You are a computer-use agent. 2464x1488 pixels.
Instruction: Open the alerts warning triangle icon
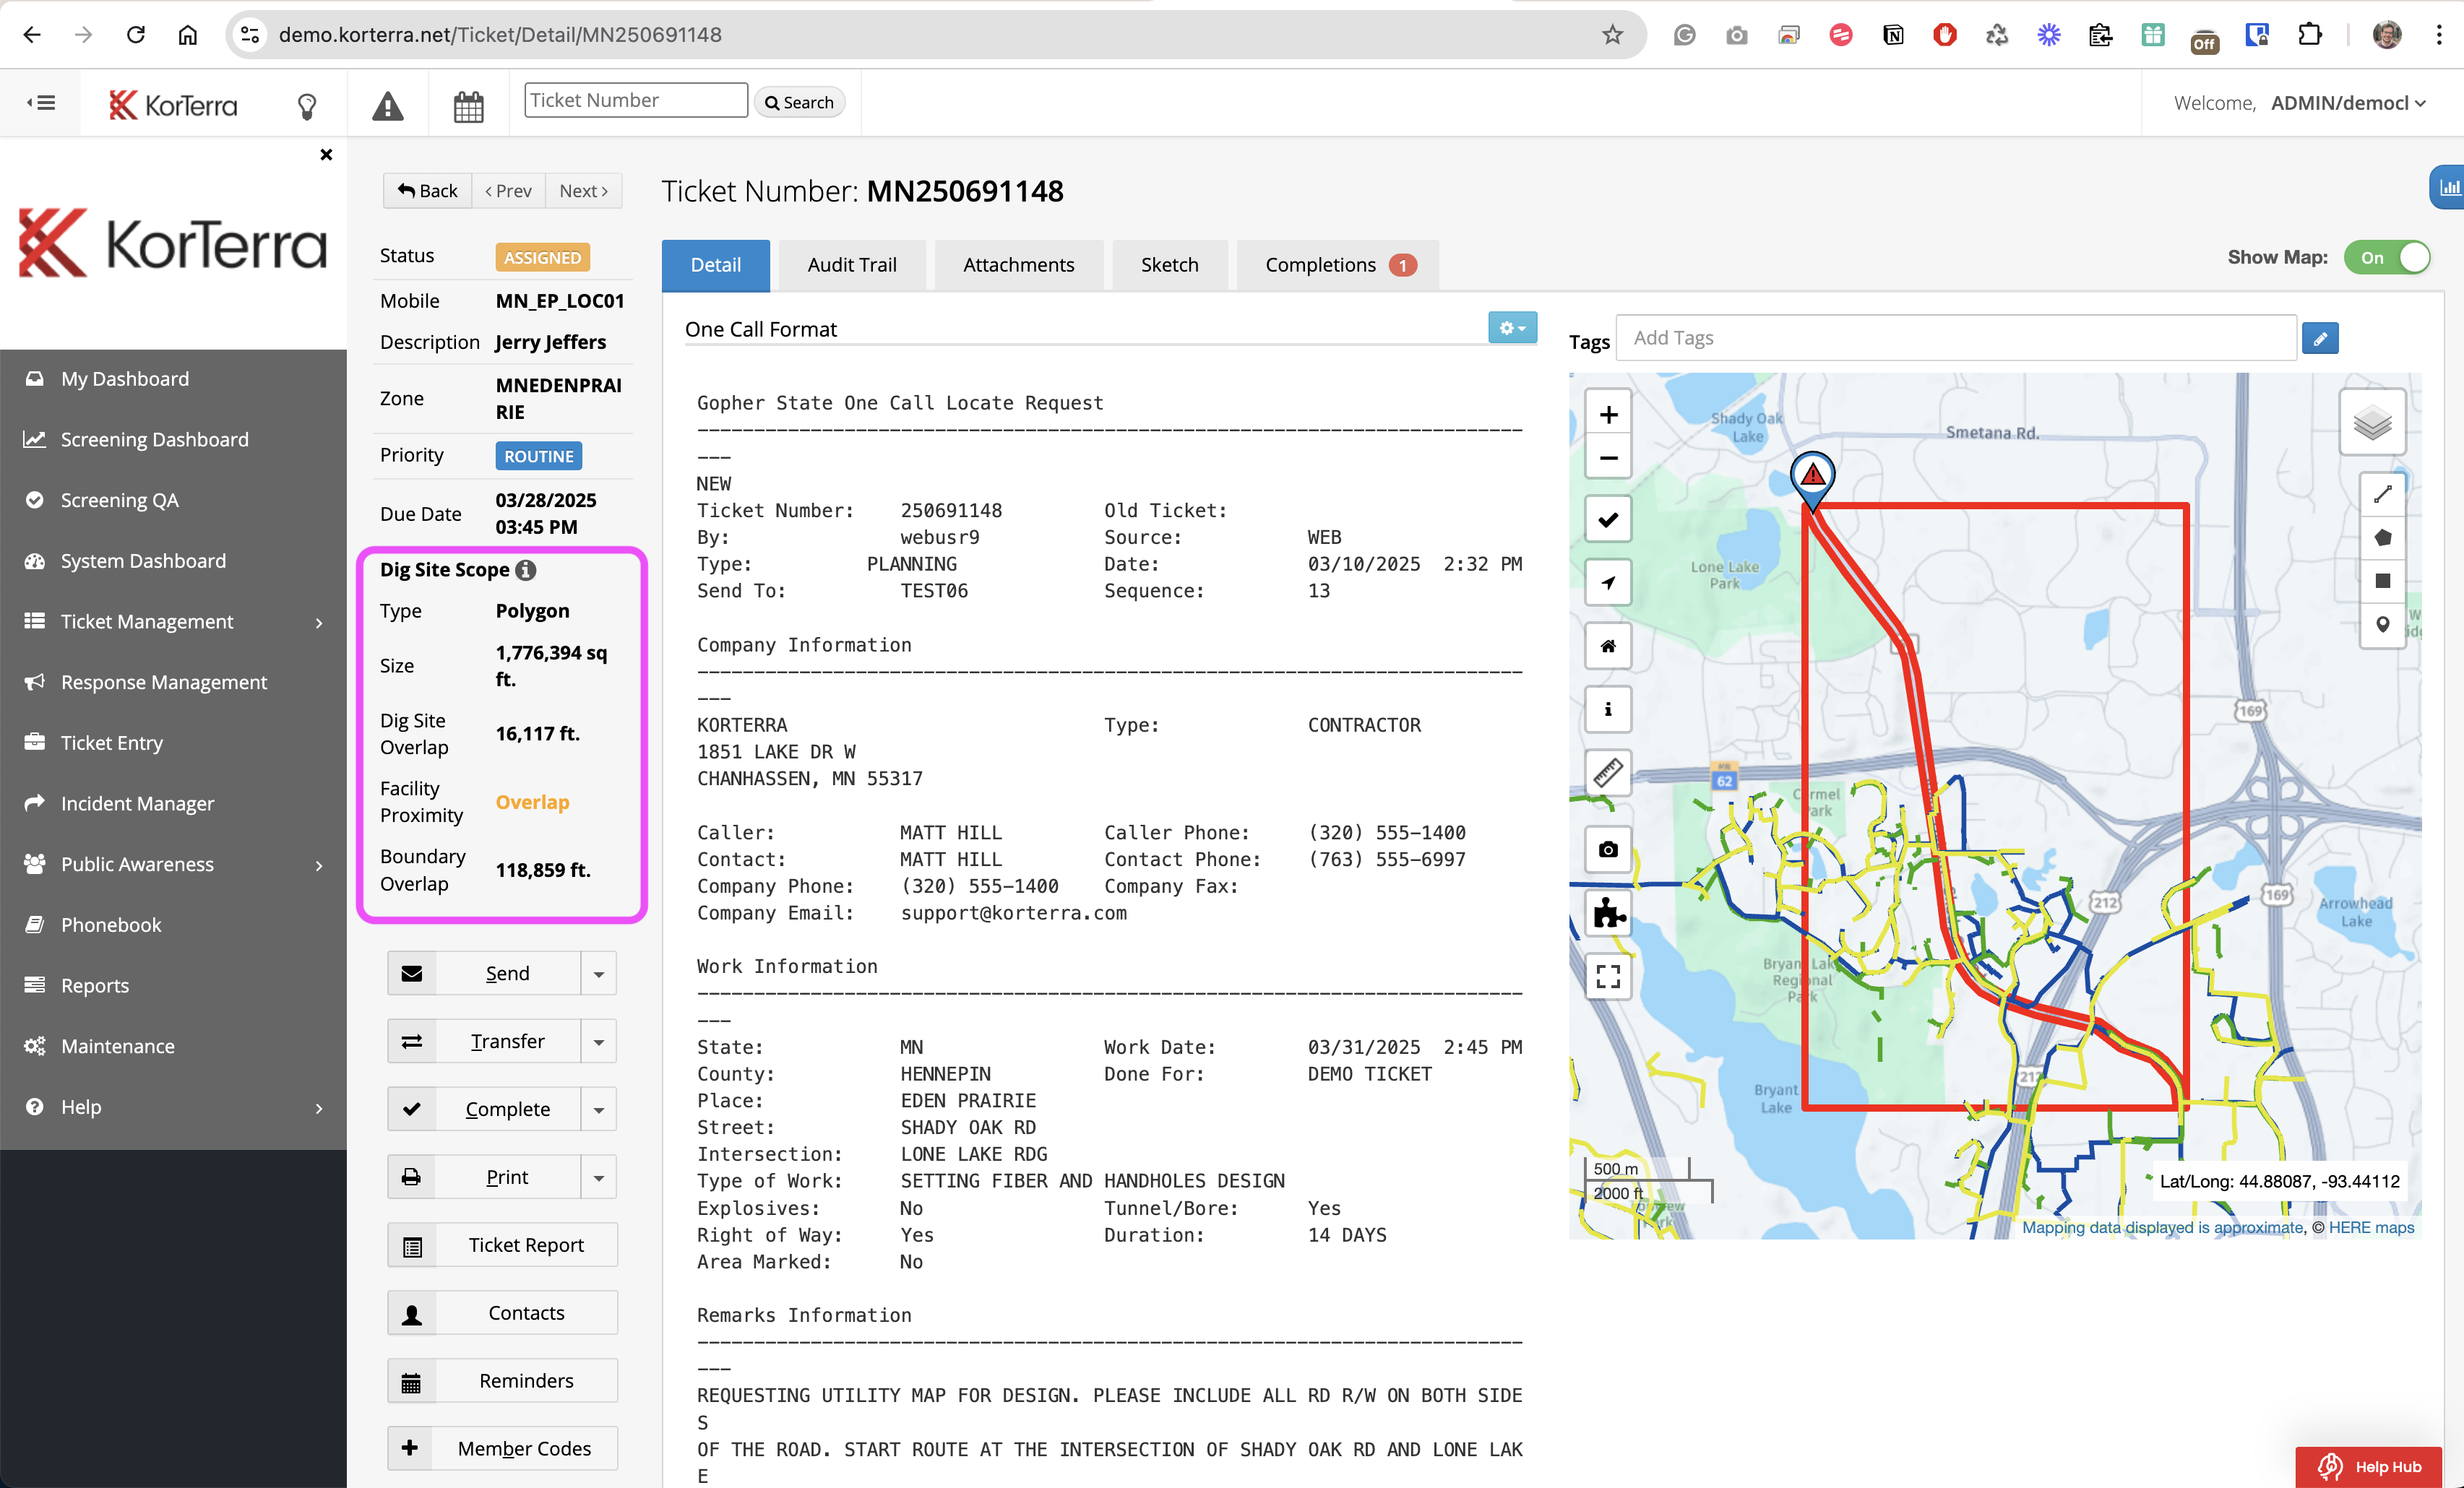pyautogui.click(x=388, y=105)
